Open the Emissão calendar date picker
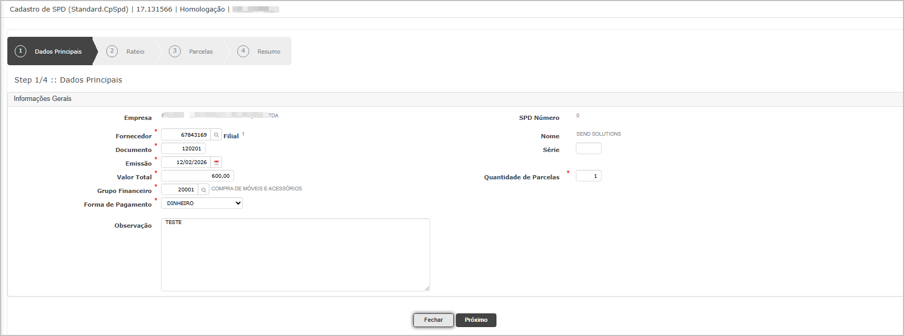The height and width of the screenshot is (336, 904). point(216,162)
